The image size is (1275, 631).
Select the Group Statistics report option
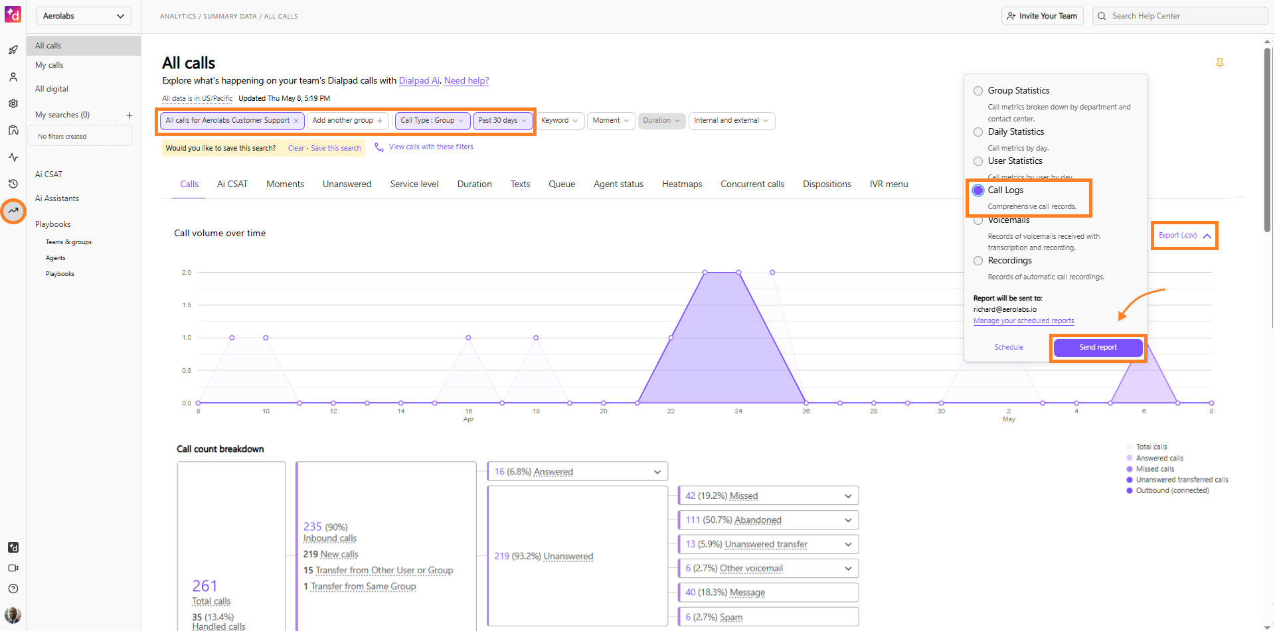pyautogui.click(x=978, y=91)
